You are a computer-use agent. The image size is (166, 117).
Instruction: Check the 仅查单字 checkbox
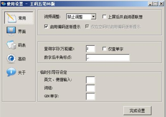[x=104, y=49]
